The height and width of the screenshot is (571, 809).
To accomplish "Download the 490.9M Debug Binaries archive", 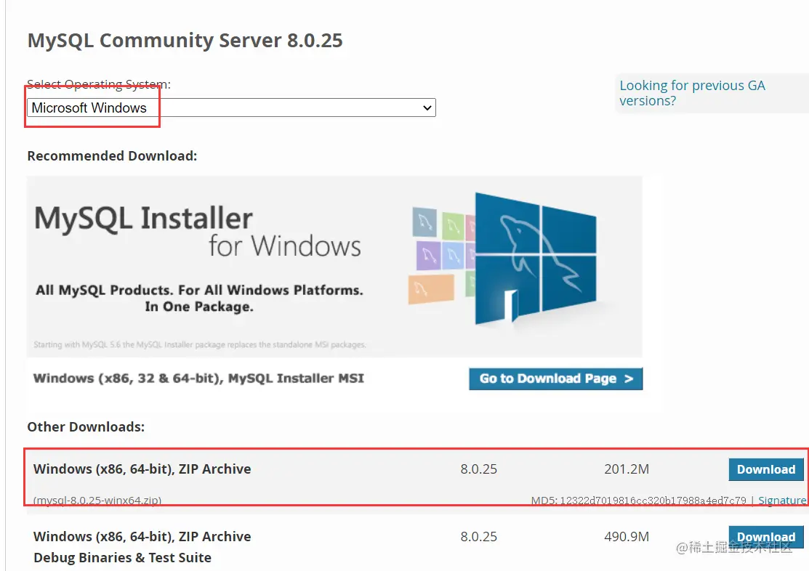I will point(765,537).
